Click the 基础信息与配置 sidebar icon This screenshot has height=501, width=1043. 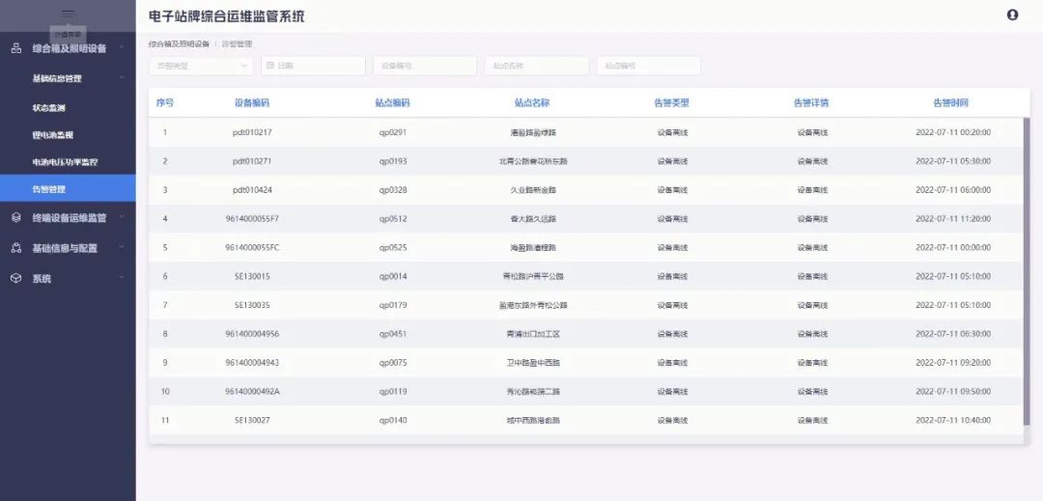point(16,248)
